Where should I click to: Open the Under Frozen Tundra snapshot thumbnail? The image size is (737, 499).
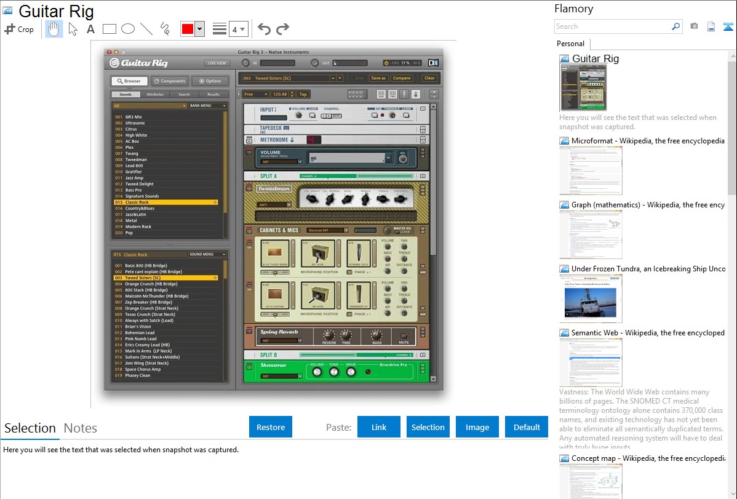591,298
